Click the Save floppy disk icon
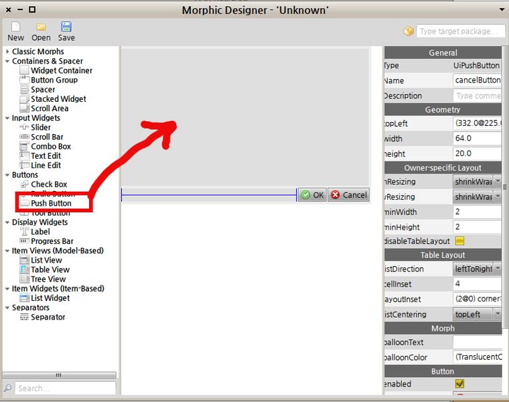This screenshot has height=402, width=509. [66, 27]
